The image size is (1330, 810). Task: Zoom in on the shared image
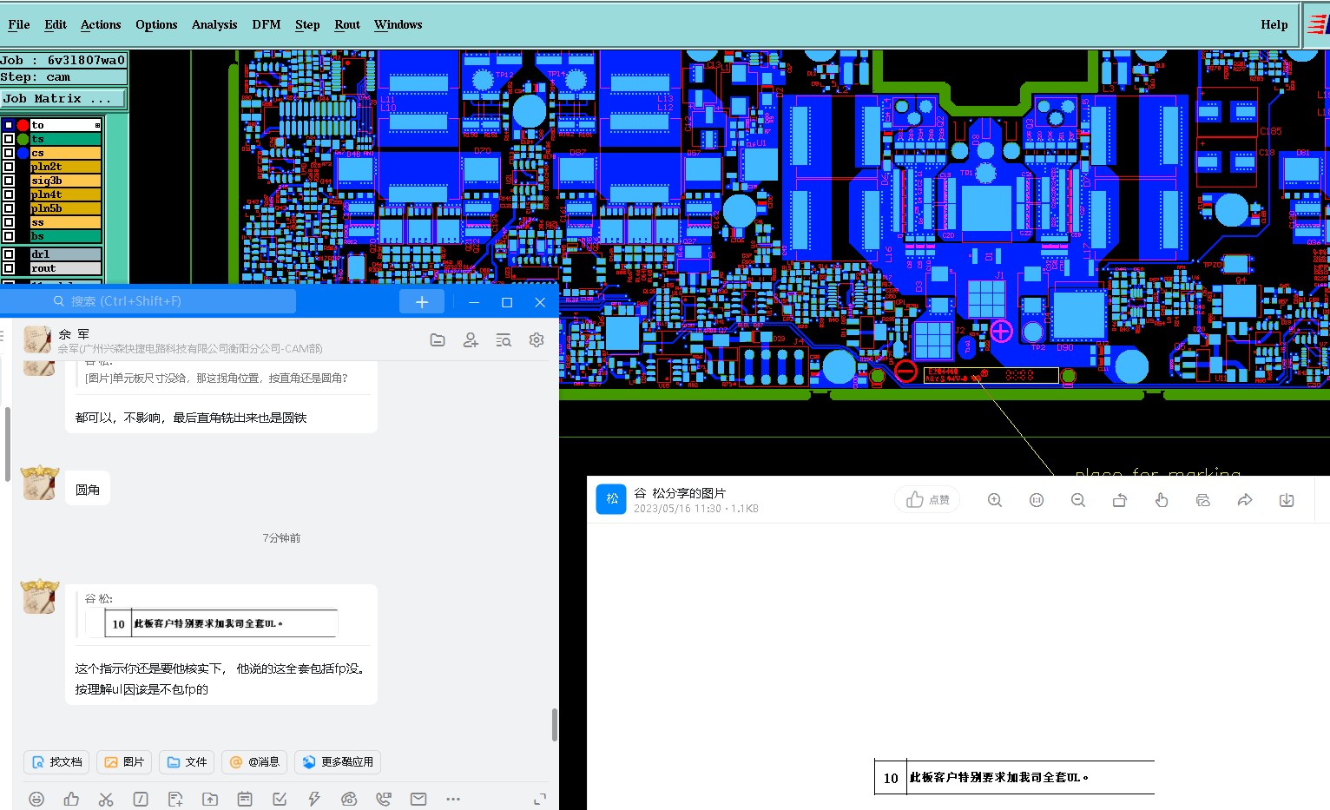click(x=995, y=500)
